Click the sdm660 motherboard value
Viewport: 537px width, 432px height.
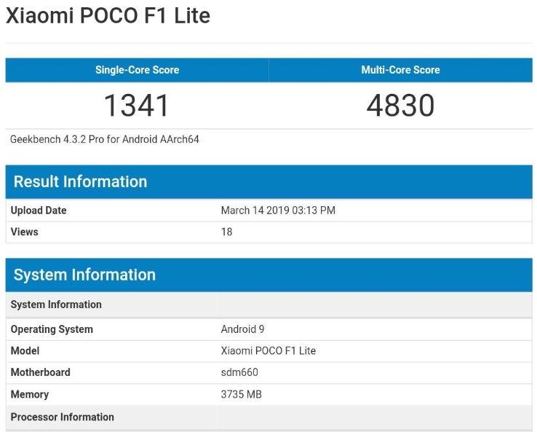[239, 372]
